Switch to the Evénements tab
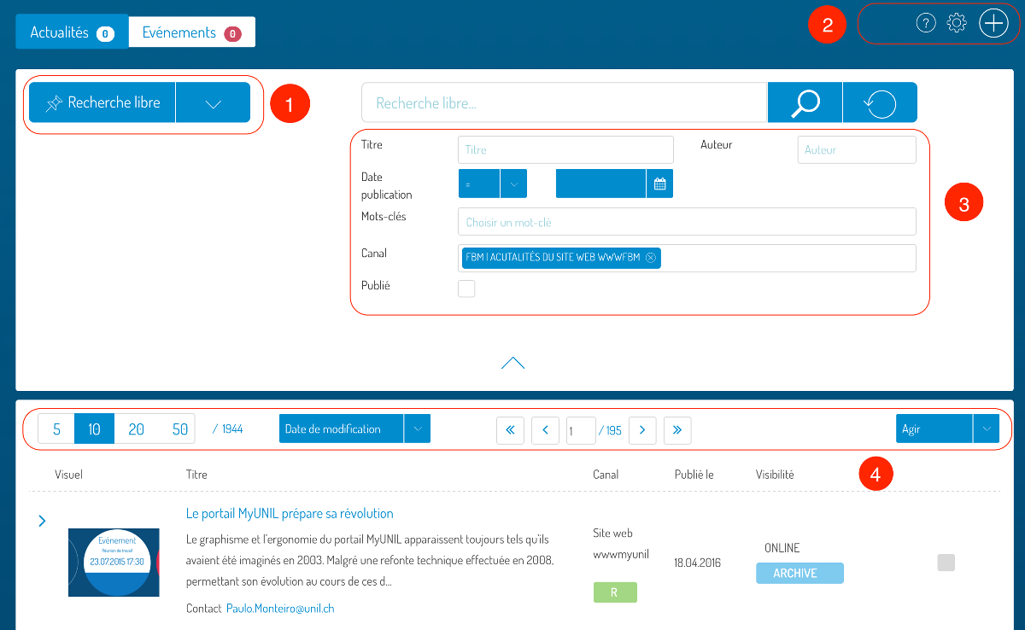 (x=191, y=32)
